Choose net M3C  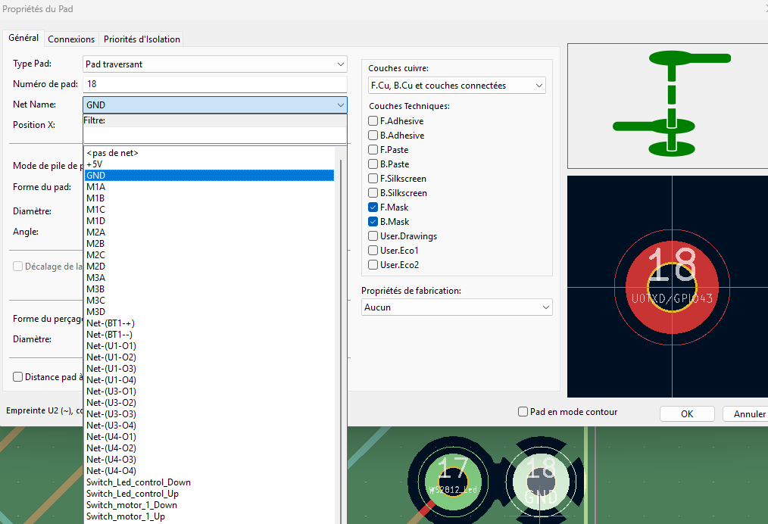[x=209, y=300]
